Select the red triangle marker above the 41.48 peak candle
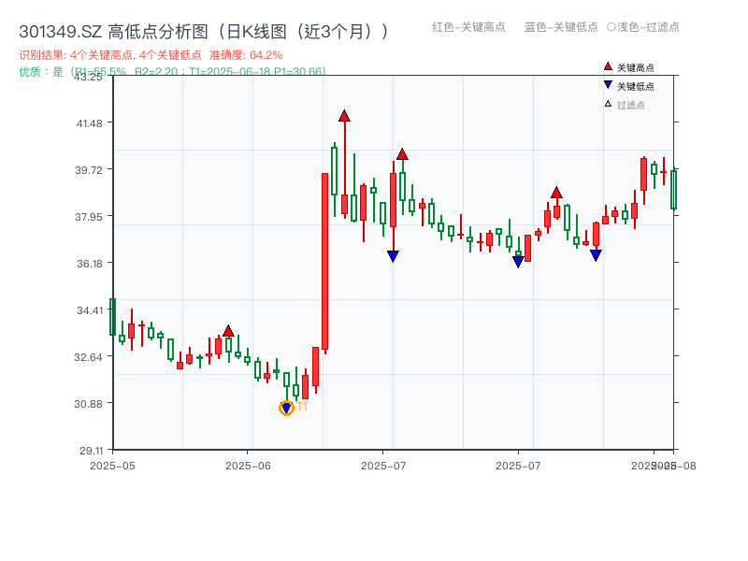Viewport: 748px width, 561px height. click(x=345, y=114)
